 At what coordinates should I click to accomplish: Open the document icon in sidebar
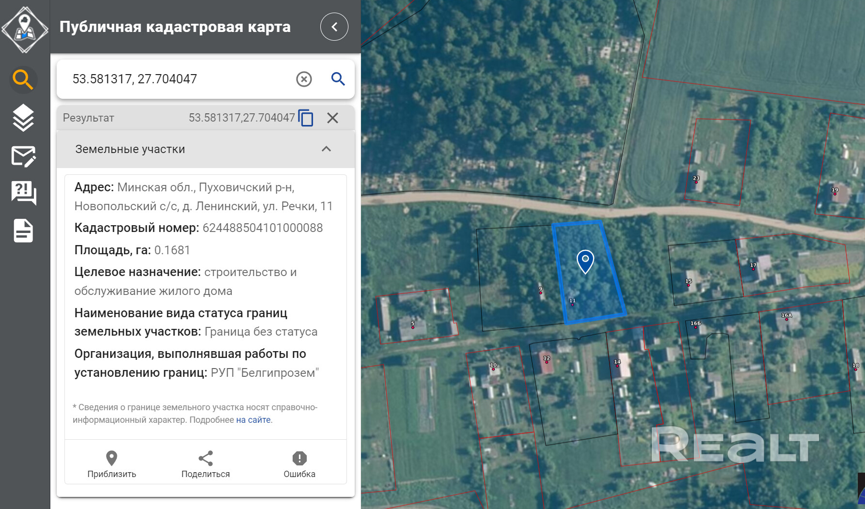pyautogui.click(x=23, y=231)
